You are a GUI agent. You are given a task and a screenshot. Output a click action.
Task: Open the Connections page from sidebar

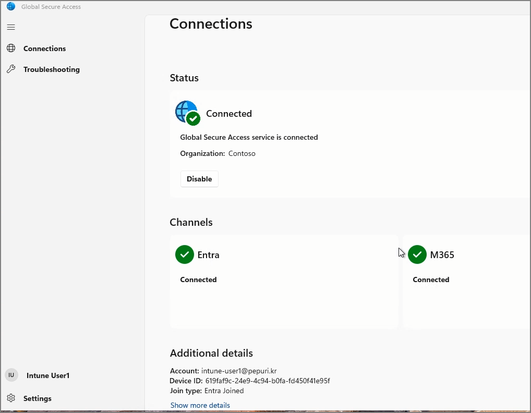click(x=44, y=48)
